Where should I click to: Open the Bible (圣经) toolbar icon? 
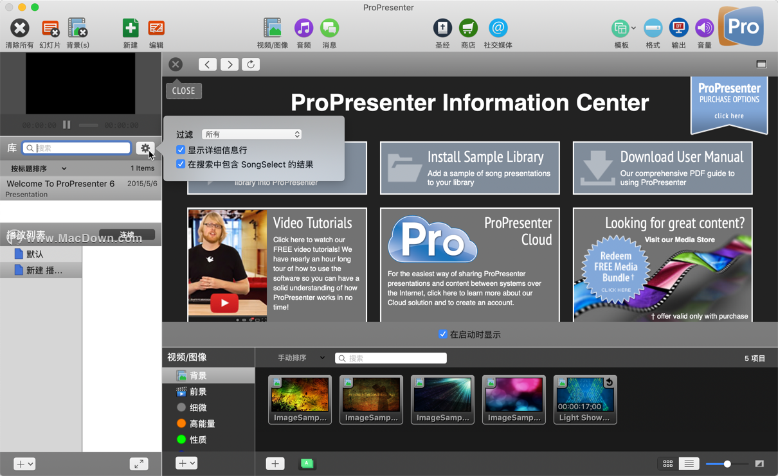pyautogui.click(x=442, y=28)
